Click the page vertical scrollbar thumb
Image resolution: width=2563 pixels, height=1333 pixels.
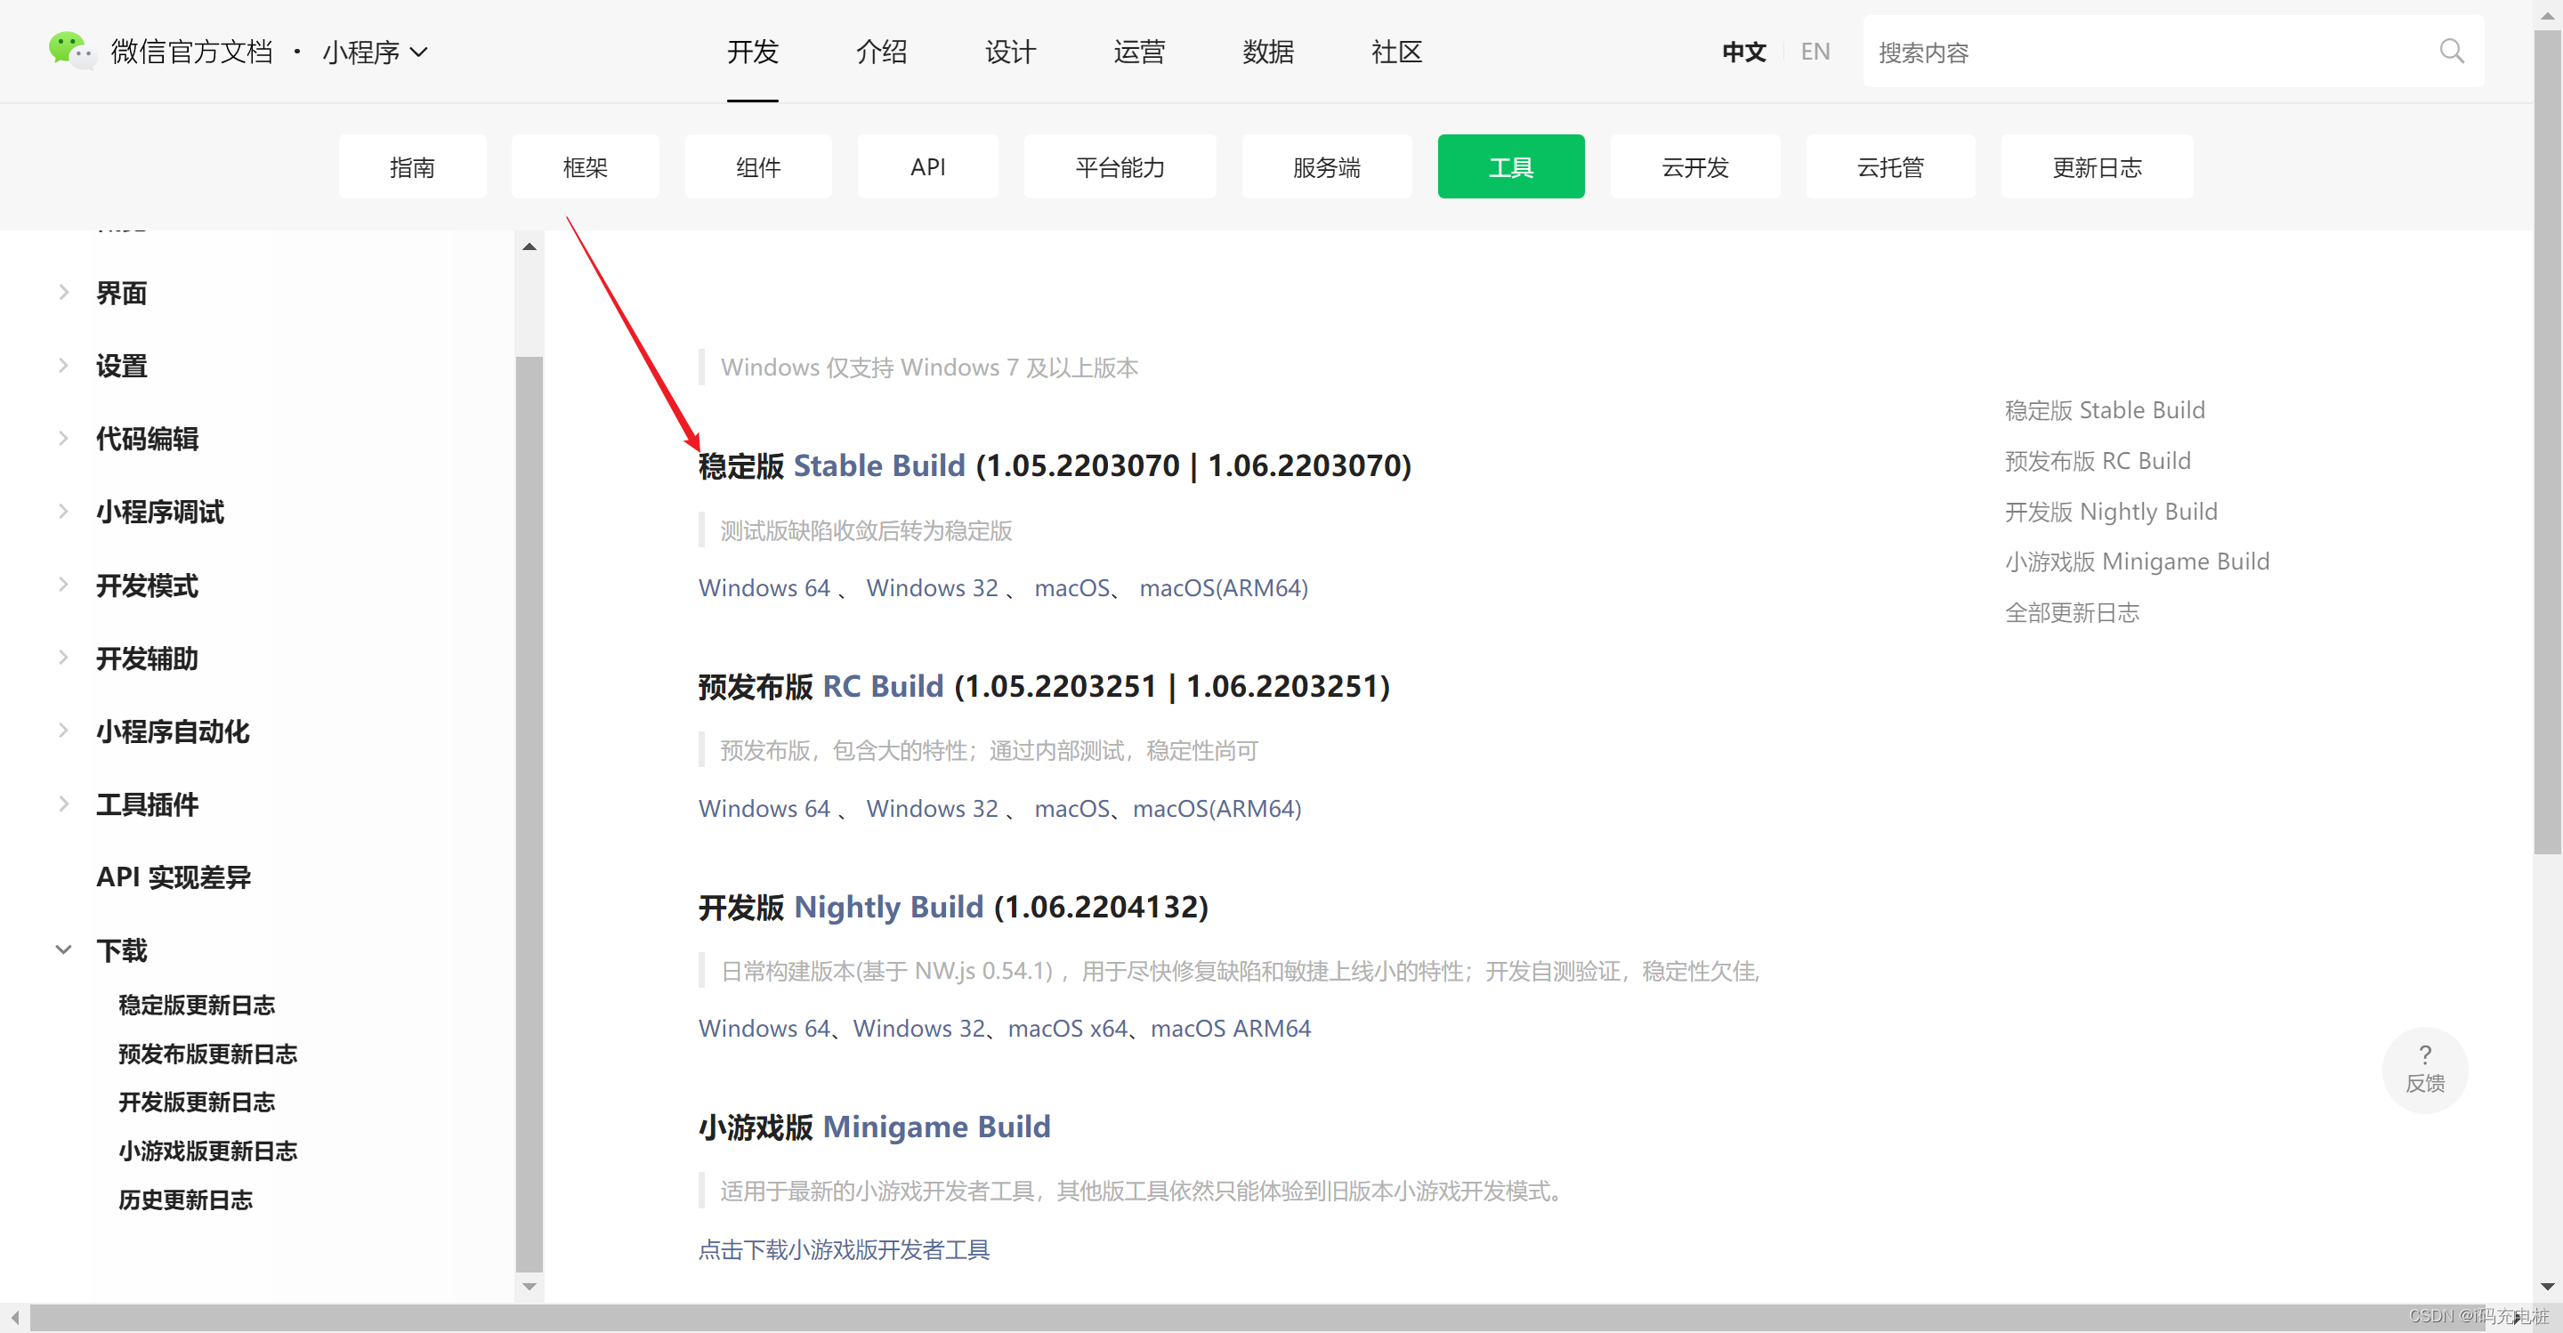tap(2548, 441)
